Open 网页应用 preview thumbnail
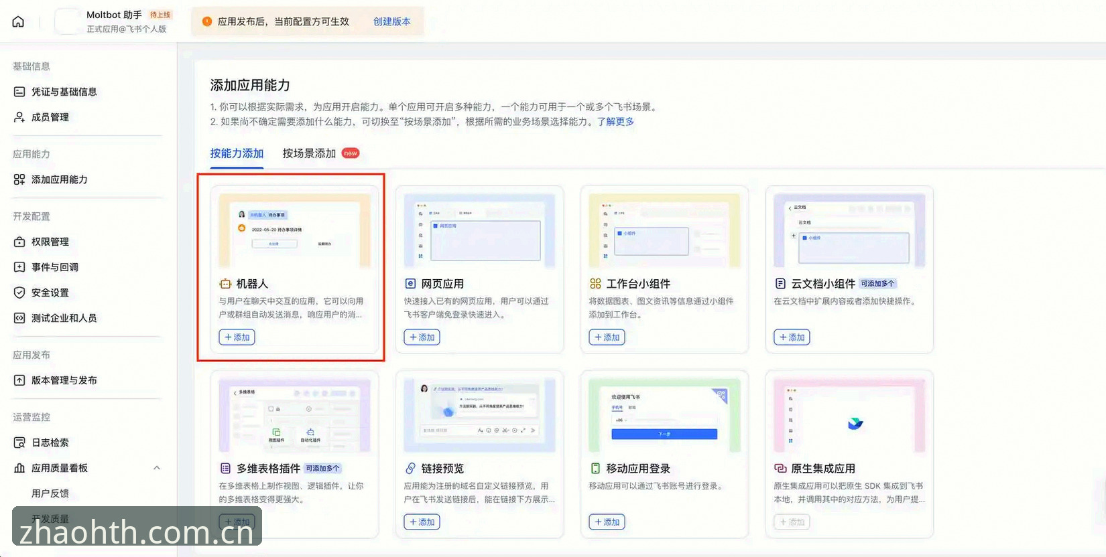 479,231
